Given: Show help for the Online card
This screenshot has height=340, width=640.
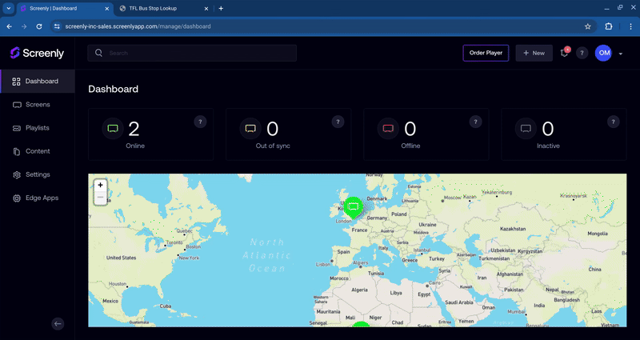Looking at the screenshot, I should coord(200,122).
